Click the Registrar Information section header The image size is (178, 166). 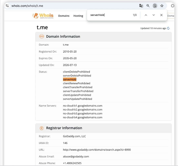point(104,128)
